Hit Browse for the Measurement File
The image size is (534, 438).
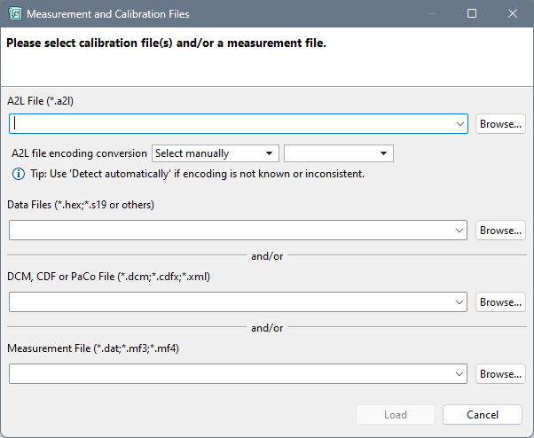tap(500, 374)
